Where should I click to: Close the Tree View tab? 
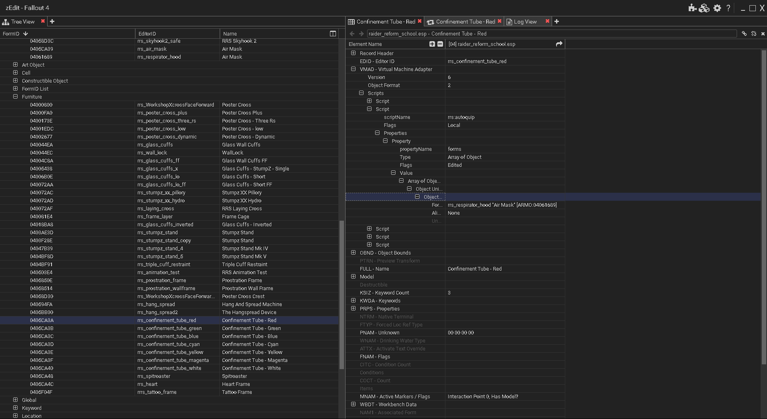(43, 21)
